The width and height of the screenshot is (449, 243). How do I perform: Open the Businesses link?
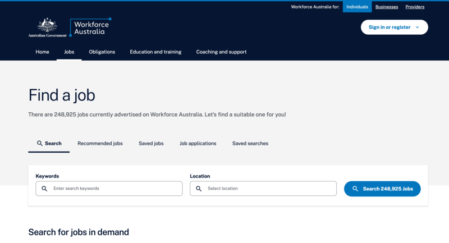tap(387, 7)
